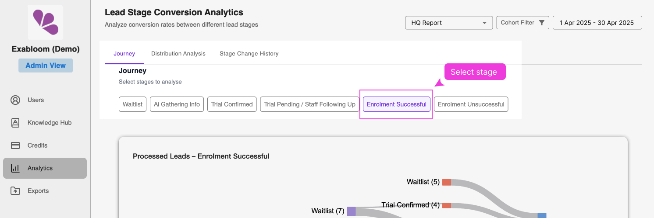Click the purple Waitlist (7) Sankey node
The image size is (654, 218).
(351, 211)
